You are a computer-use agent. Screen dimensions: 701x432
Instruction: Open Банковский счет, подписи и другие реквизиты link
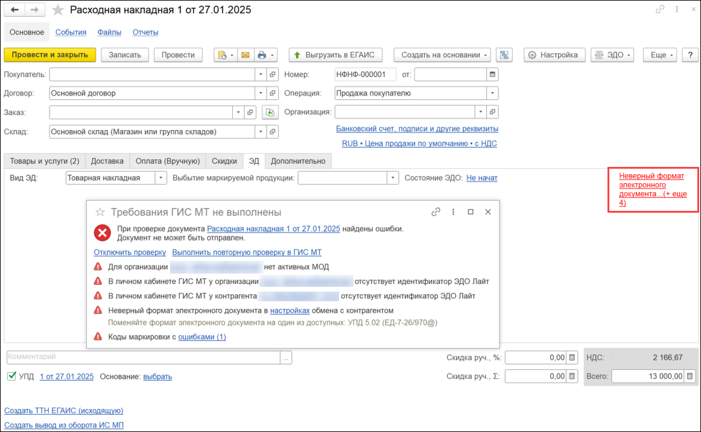point(417,128)
